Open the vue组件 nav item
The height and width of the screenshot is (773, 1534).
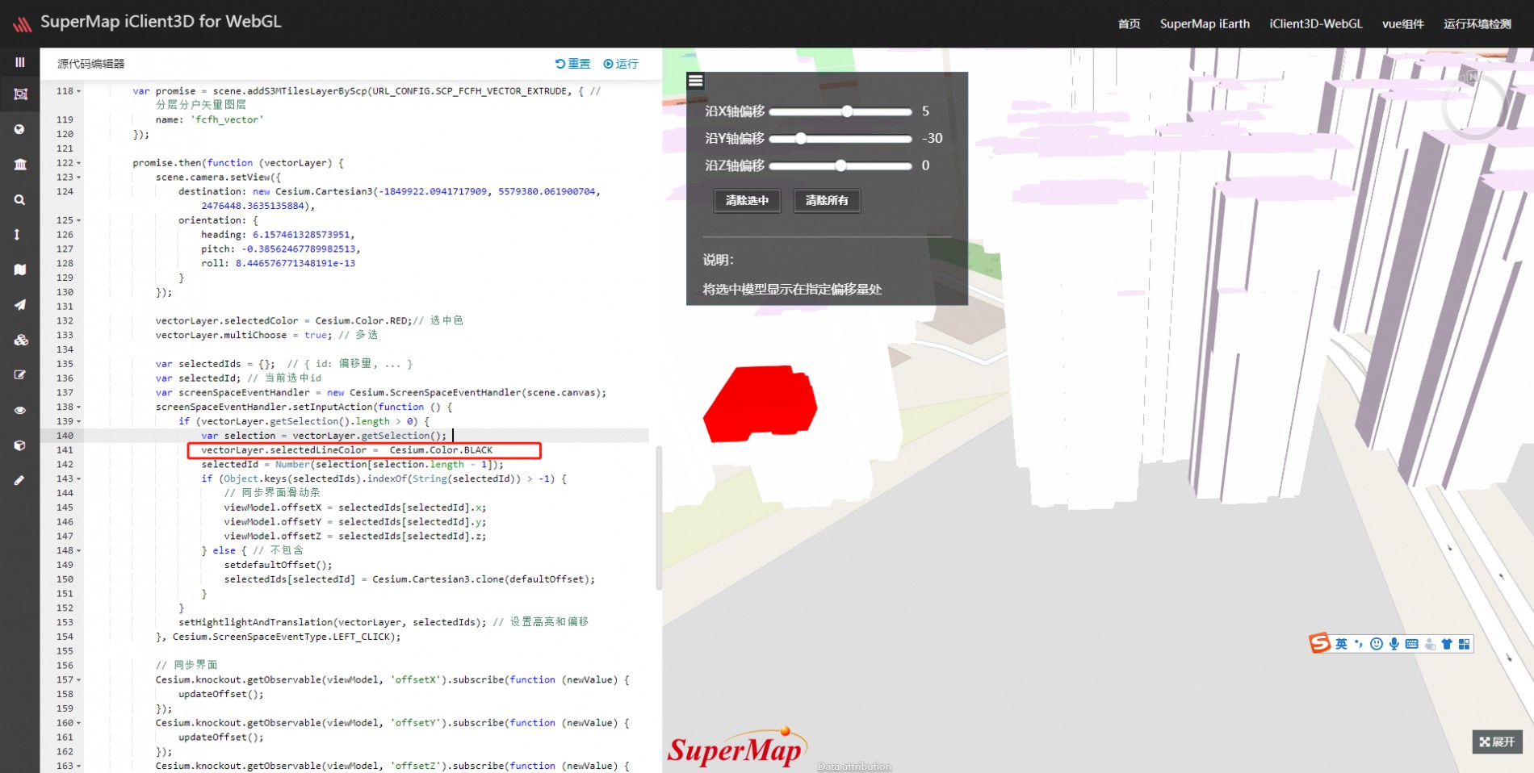[x=1403, y=24]
